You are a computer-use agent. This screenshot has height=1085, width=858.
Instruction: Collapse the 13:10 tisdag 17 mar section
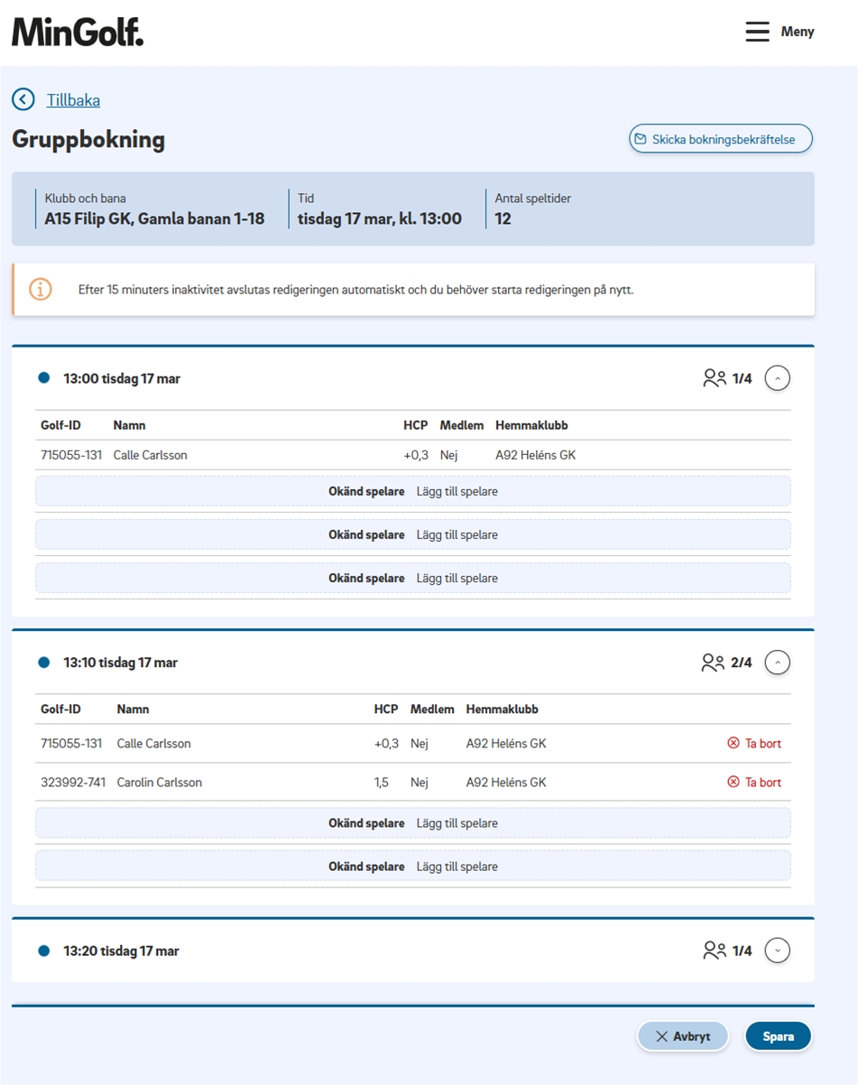tap(777, 663)
